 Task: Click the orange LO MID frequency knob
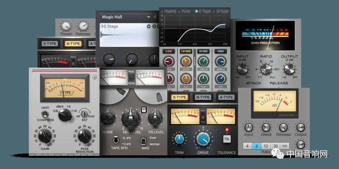[x=186, y=61]
